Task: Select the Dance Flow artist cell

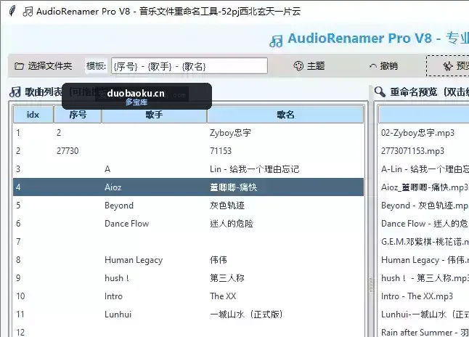Action: point(126,224)
